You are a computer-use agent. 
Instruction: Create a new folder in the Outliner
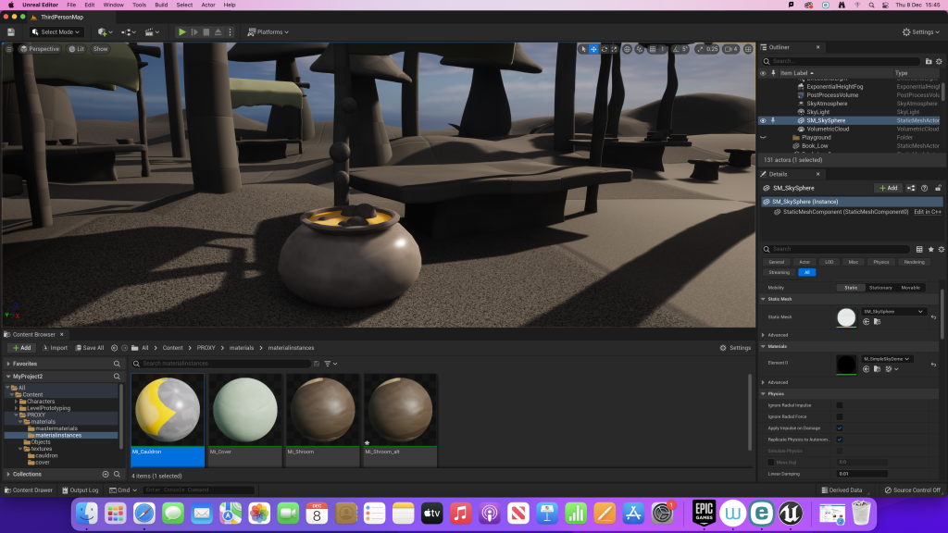[929, 61]
